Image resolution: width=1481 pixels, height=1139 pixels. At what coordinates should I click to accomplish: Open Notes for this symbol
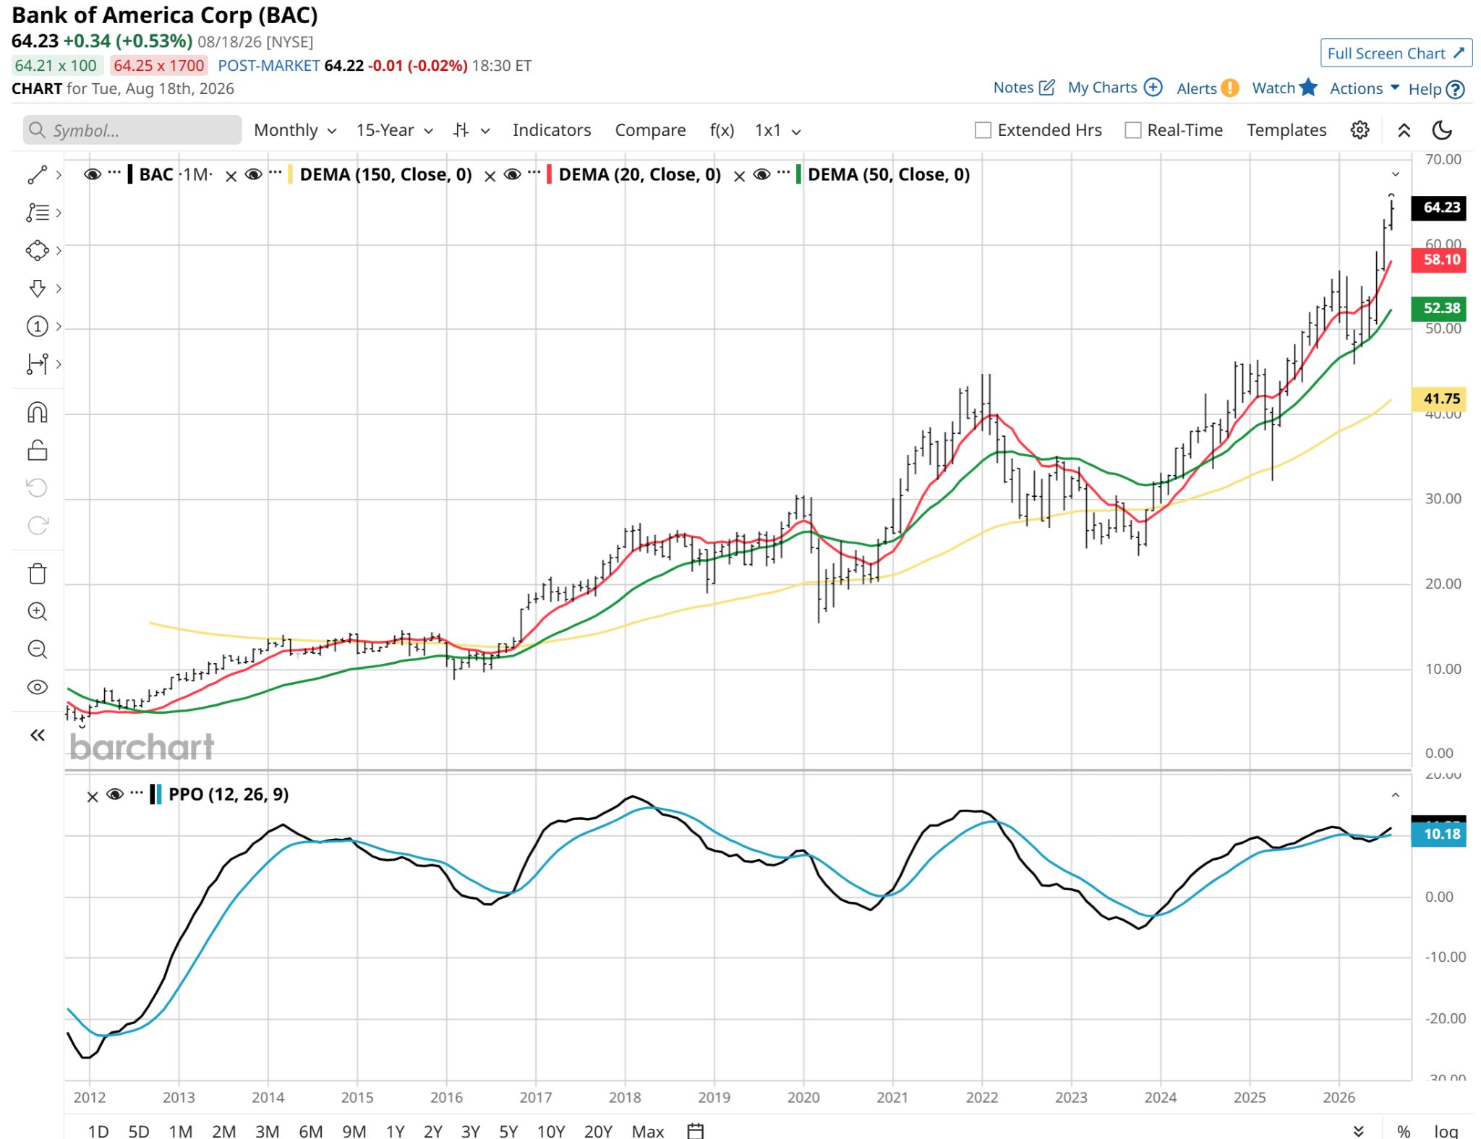(x=1024, y=88)
